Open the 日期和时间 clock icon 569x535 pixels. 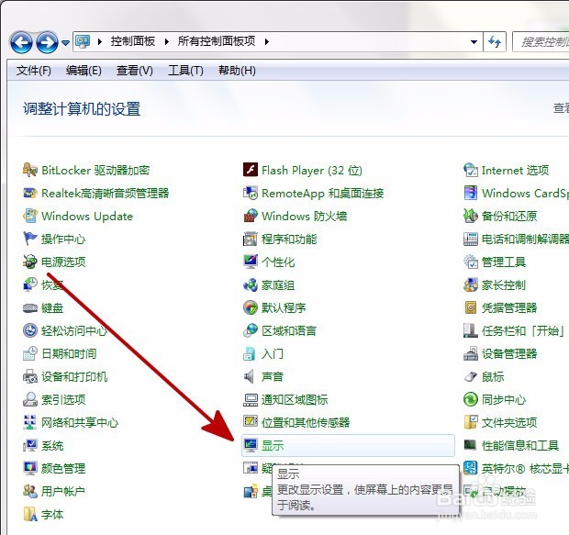[29, 353]
